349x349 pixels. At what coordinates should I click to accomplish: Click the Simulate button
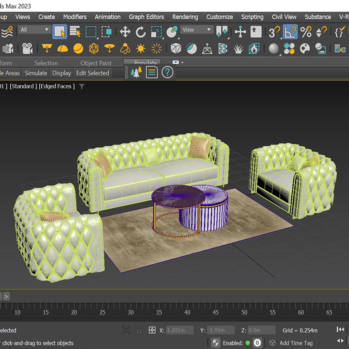click(x=36, y=73)
